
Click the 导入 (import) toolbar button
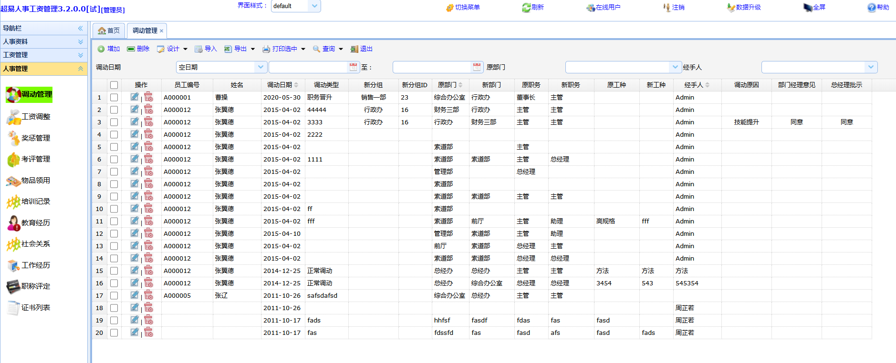pos(206,49)
